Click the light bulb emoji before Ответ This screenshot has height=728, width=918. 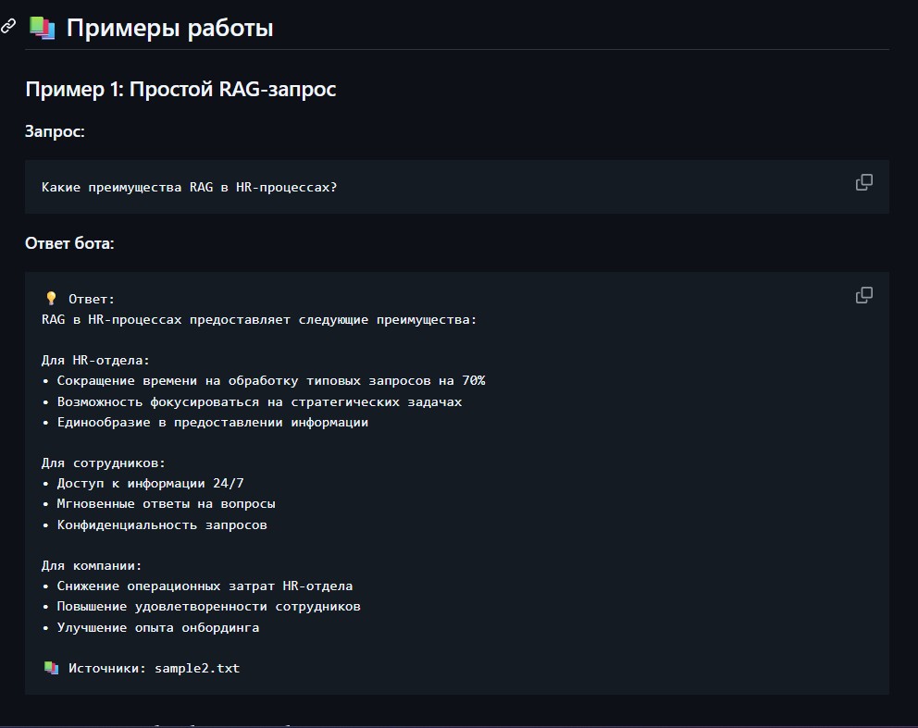pyautogui.click(x=51, y=299)
